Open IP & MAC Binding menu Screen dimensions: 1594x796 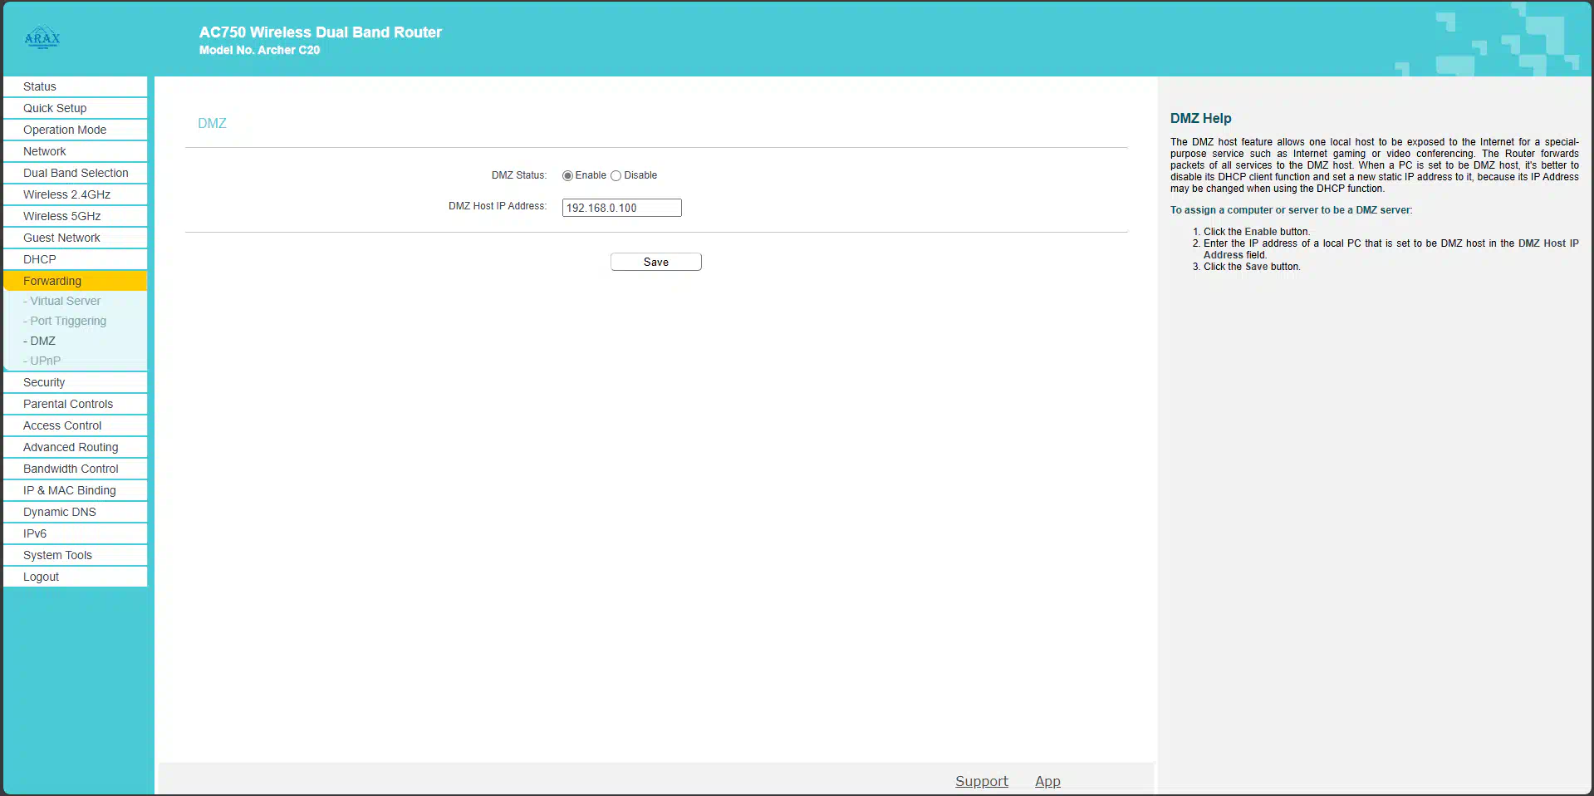(76, 490)
